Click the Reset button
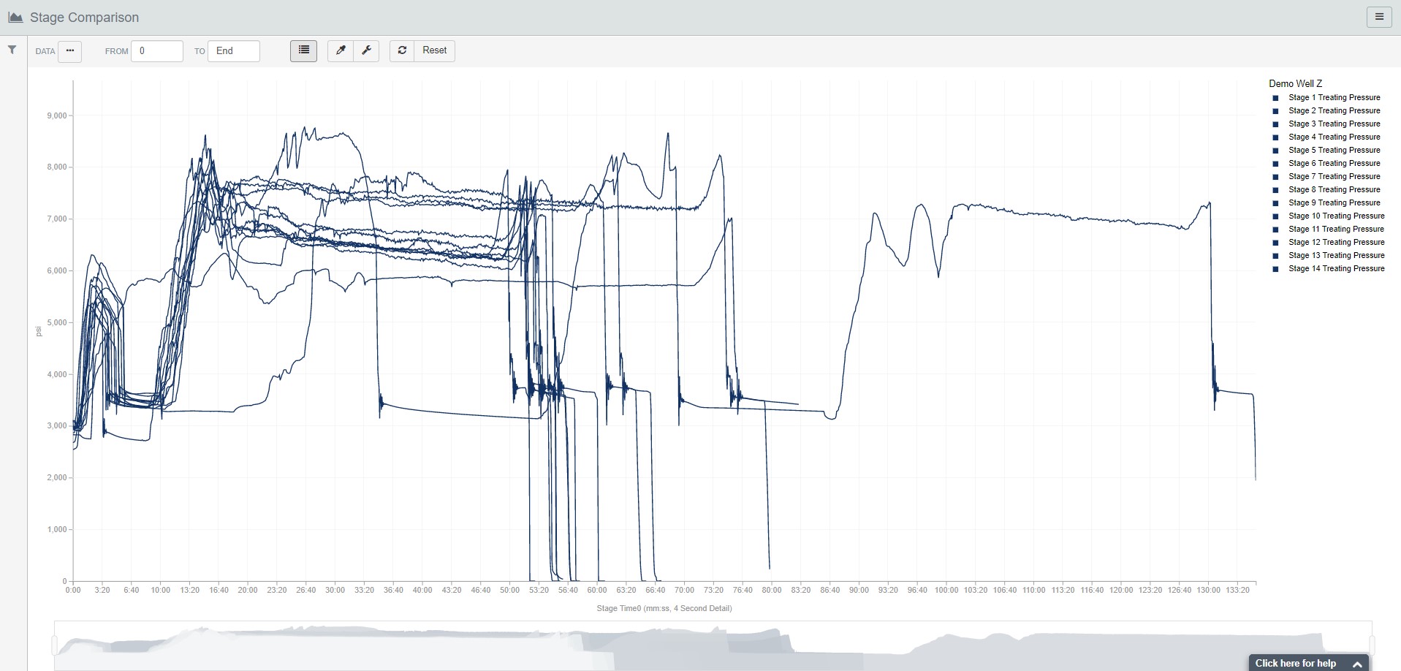Screen dimensions: 1401x671 [435, 50]
